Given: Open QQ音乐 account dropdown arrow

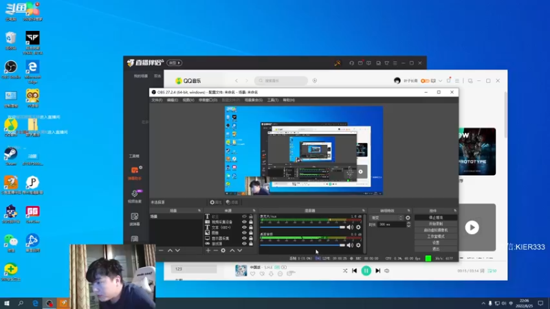Looking at the screenshot, I should (440, 81).
